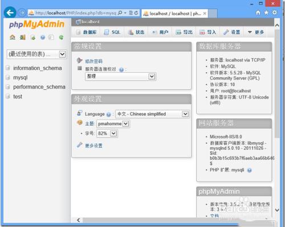Click the sidebar documentation page icon

[x=51, y=38]
